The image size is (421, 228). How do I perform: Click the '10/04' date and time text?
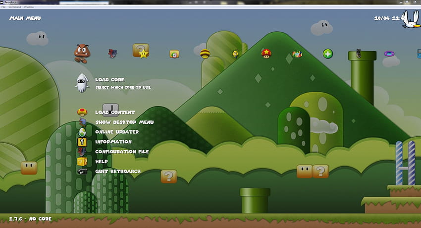point(388,18)
